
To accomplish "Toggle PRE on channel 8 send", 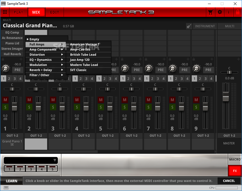I will pos(185,70).
